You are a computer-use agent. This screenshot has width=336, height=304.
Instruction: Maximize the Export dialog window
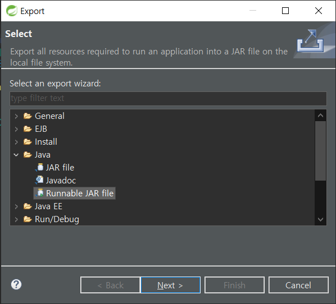pos(285,11)
